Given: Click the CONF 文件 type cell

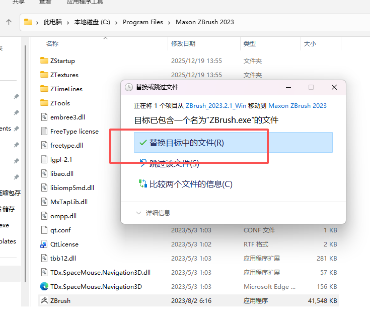Looking at the screenshot, I should 259,230.
